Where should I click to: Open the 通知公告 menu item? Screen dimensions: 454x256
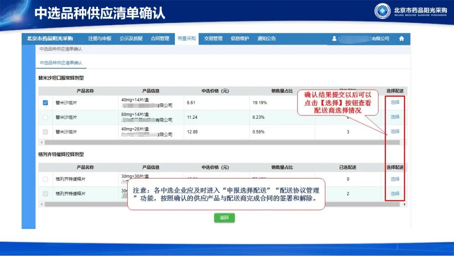pyautogui.click(x=267, y=39)
